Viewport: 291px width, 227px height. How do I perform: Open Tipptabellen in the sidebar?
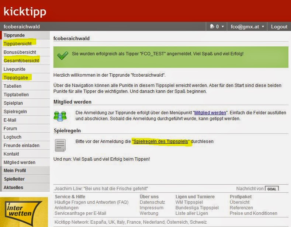(25, 95)
